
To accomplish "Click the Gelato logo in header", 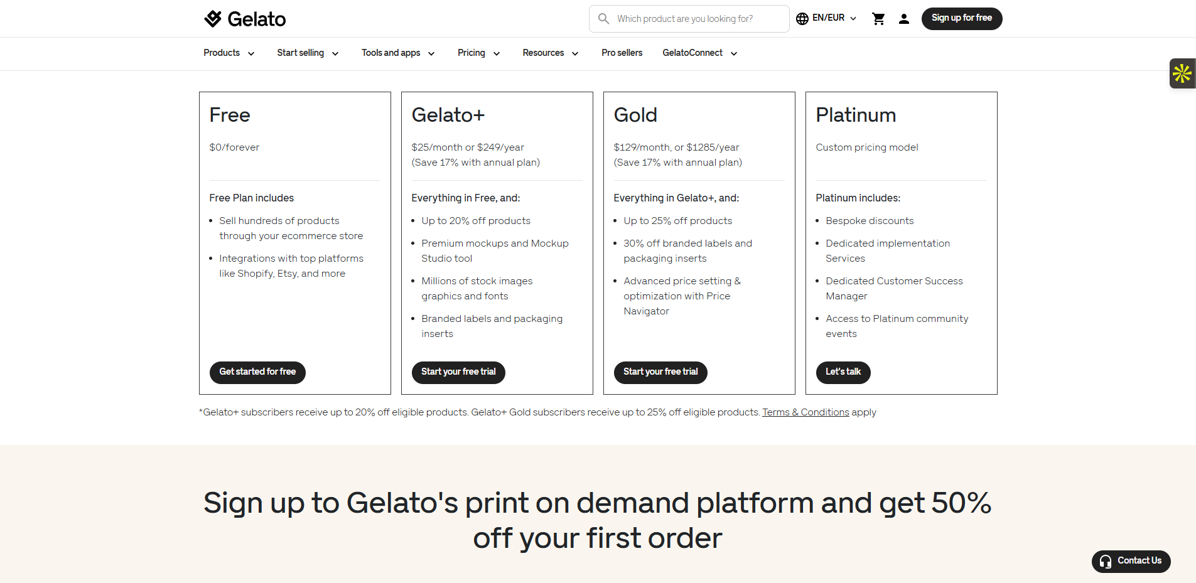I will coord(245,19).
